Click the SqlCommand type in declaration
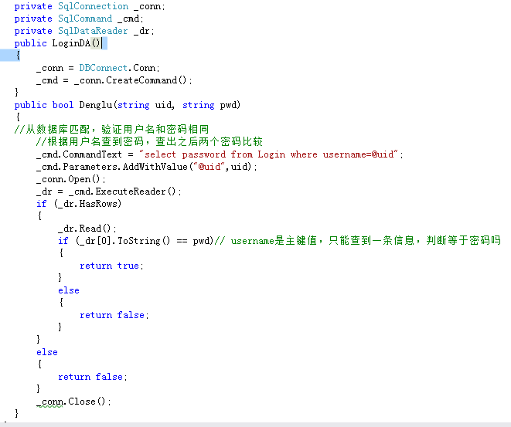This screenshot has width=511, height=427. 85,19
